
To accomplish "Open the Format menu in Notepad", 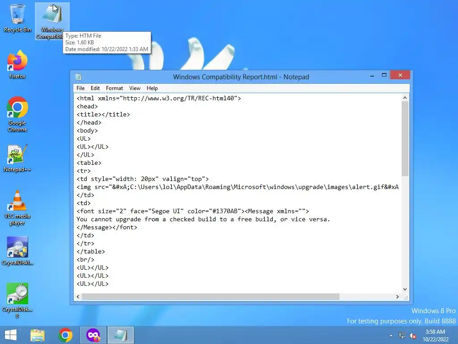I will pyautogui.click(x=114, y=88).
